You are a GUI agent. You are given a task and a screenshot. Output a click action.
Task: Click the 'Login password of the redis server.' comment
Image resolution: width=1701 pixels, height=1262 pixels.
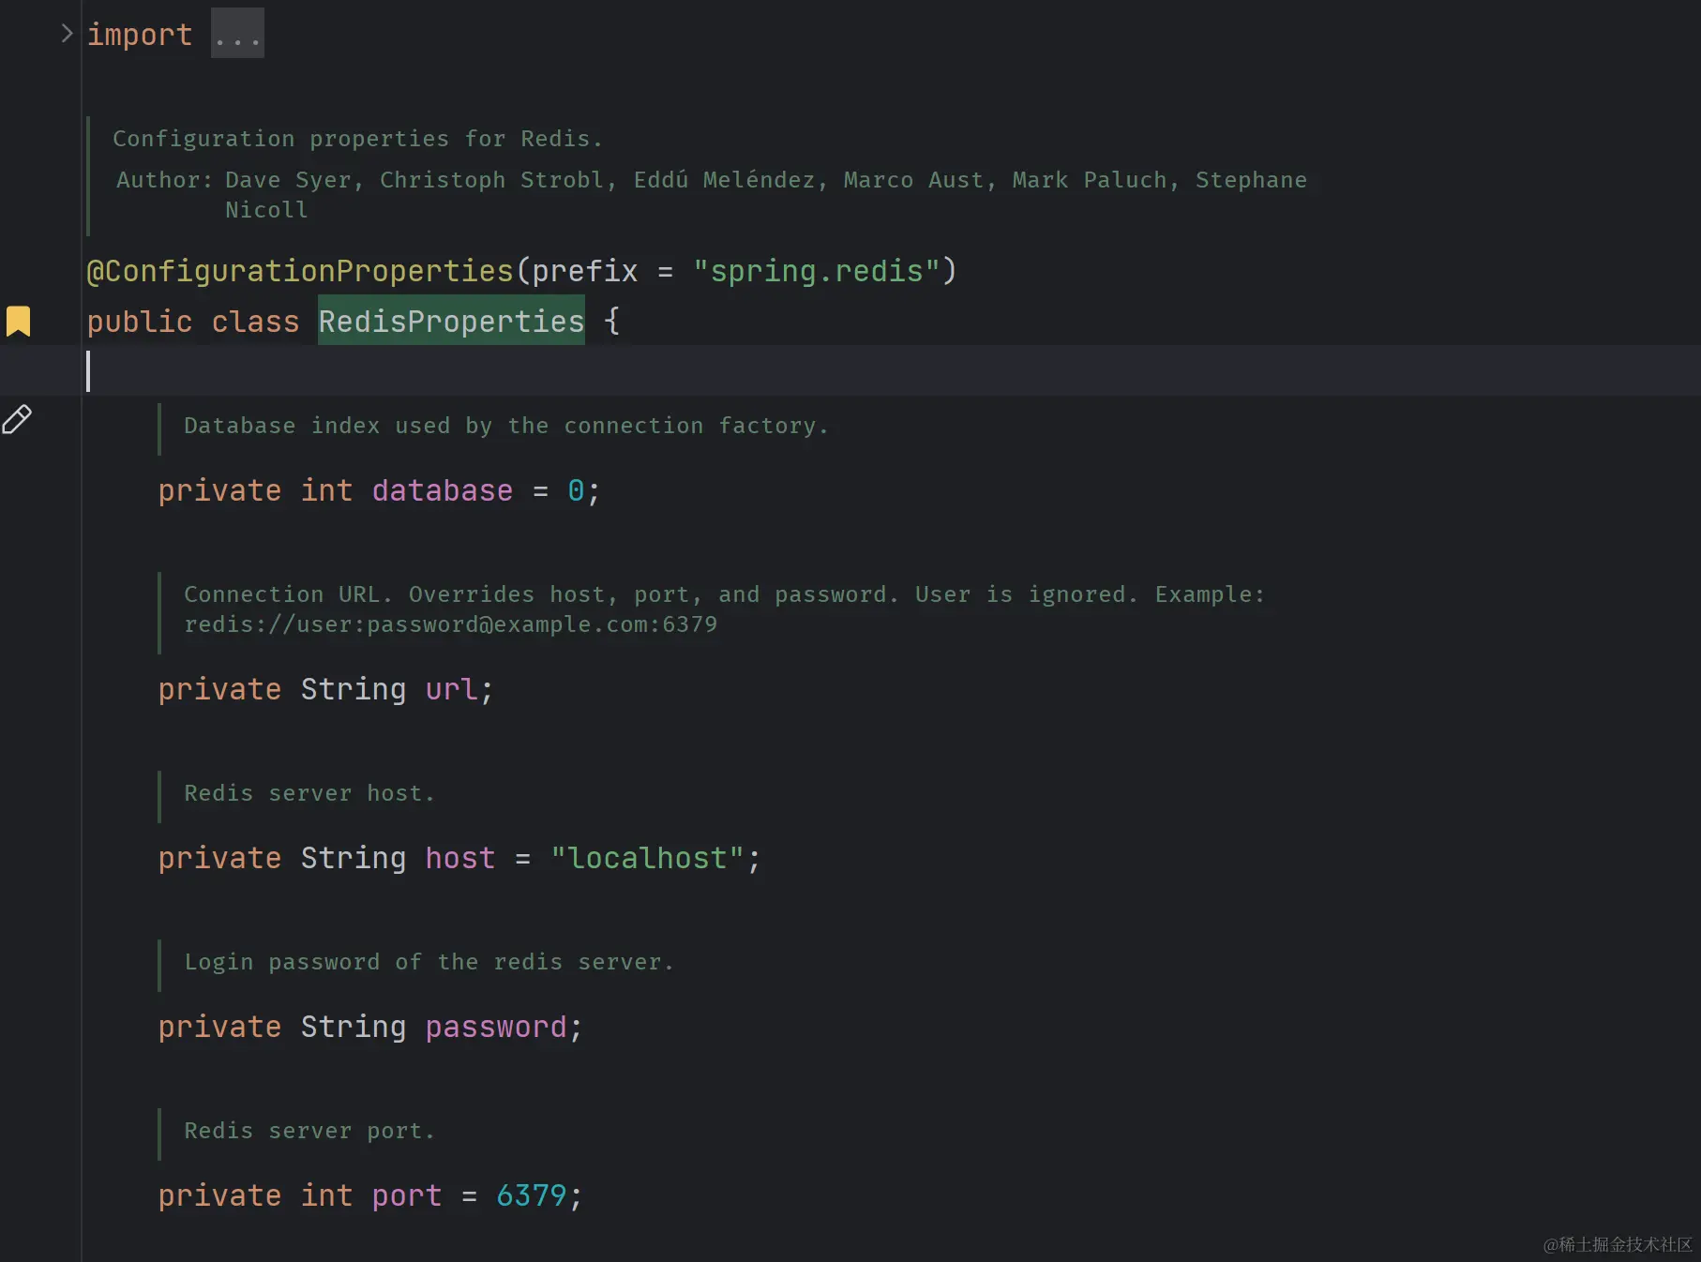pyautogui.click(x=429, y=962)
